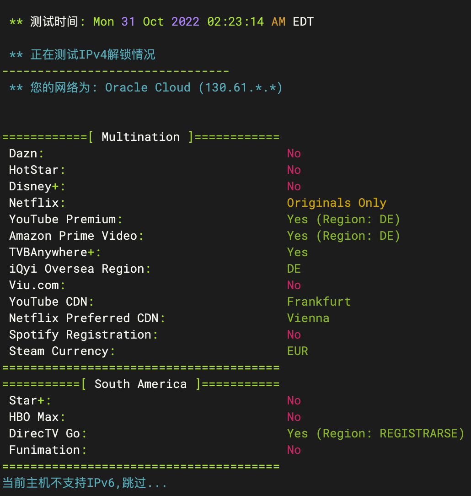Screen dimensions: 471x496
Task: Click the YouTube Premium label
Action: click(62, 219)
